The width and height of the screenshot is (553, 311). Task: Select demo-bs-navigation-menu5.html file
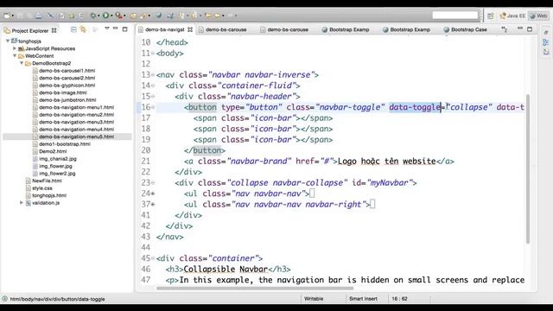click(76, 136)
